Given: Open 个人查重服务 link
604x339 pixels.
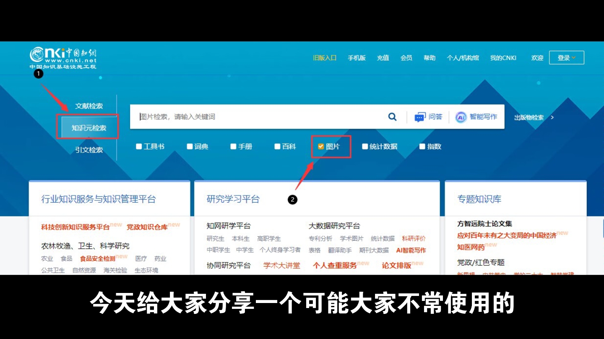Looking at the screenshot, I should pos(335,265).
